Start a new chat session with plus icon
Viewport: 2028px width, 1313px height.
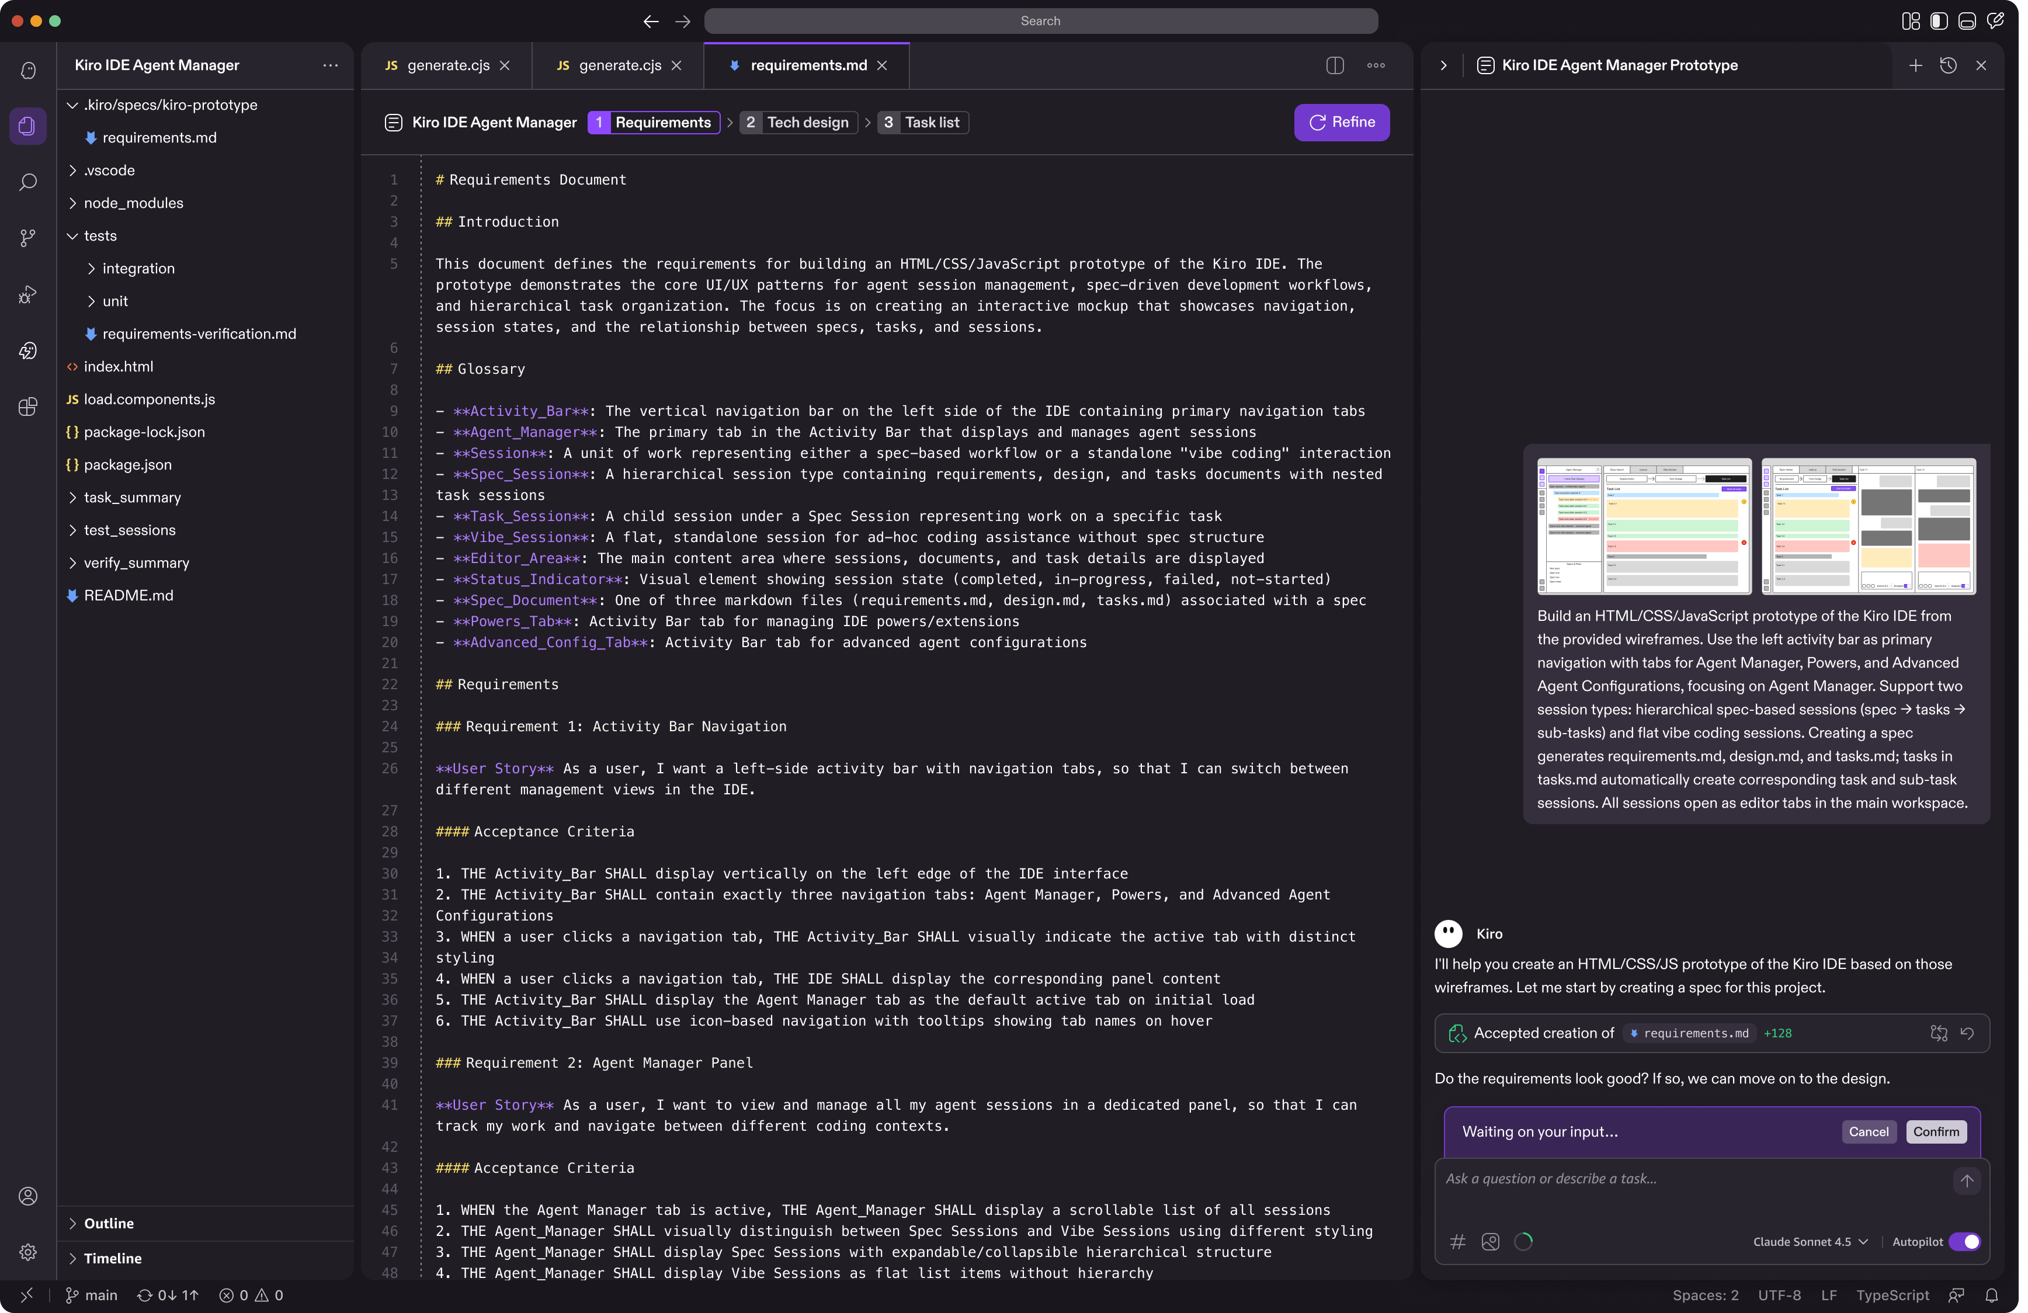point(1915,65)
